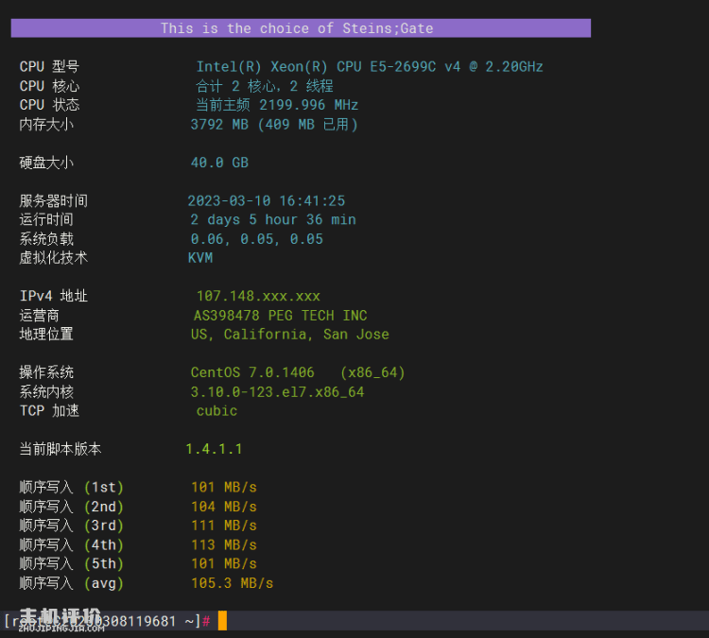Click disk size value '40.0 GB'

tap(219, 163)
